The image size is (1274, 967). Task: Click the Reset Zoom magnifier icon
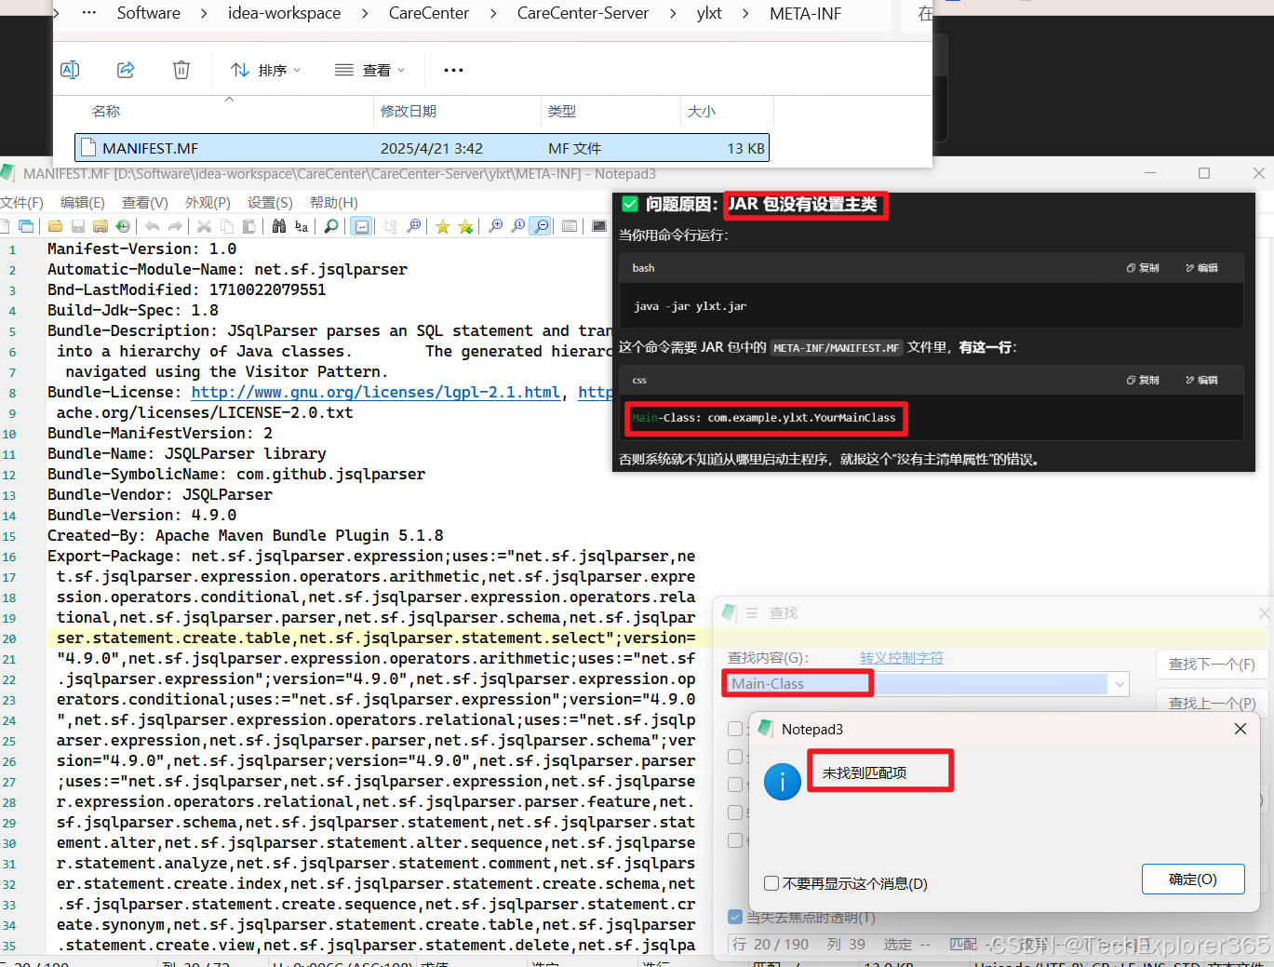pos(518,226)
